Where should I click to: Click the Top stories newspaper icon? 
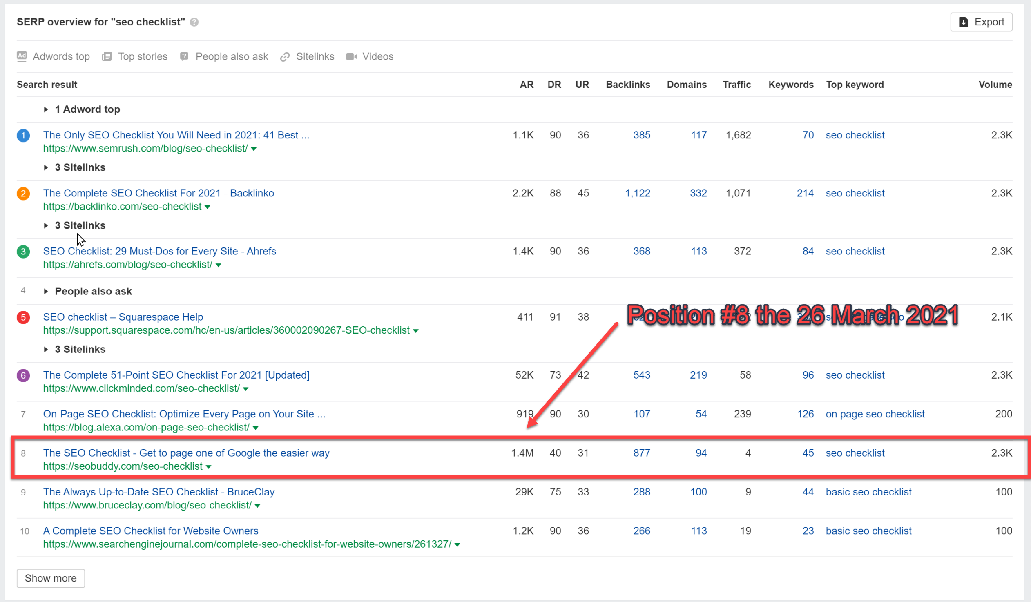click(x=107, y=56)
